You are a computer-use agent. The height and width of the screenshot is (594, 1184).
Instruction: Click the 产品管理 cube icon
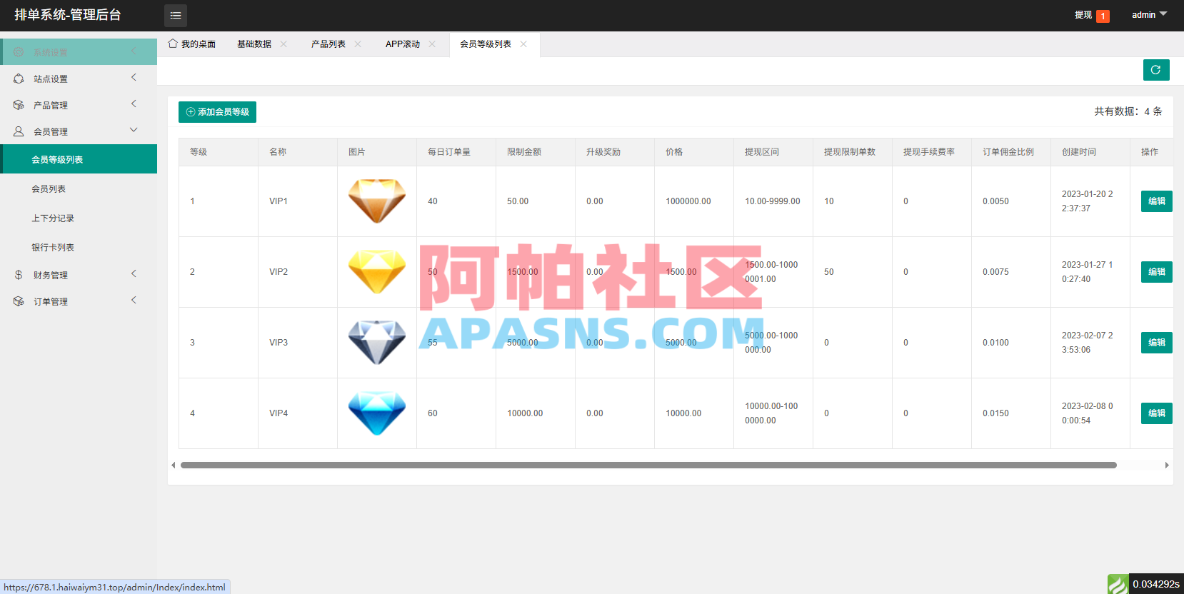[x=19, y=105]
